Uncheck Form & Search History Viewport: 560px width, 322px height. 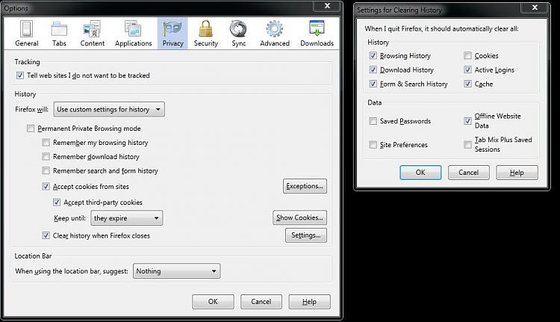point(373,84)
